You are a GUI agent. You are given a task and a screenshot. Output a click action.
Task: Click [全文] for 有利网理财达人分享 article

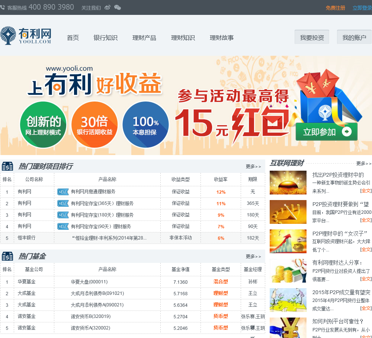[366, 279]
